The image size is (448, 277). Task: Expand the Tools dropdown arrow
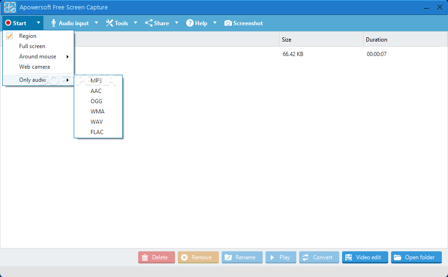[135, 23]
